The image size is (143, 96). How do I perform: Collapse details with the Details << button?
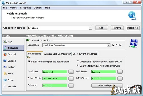133,28
